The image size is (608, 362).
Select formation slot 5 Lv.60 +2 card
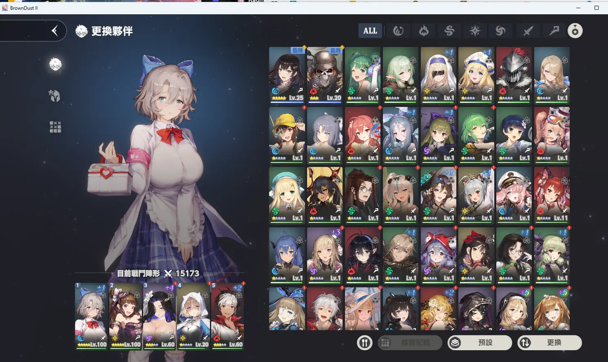(227, 316)
